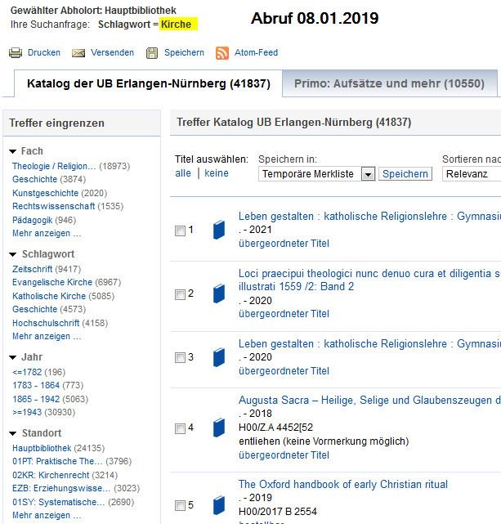Screen dimensions: 501x524
Task: Switch to Primo: Aufsätze und mehr tab
Action: [390, 83]
